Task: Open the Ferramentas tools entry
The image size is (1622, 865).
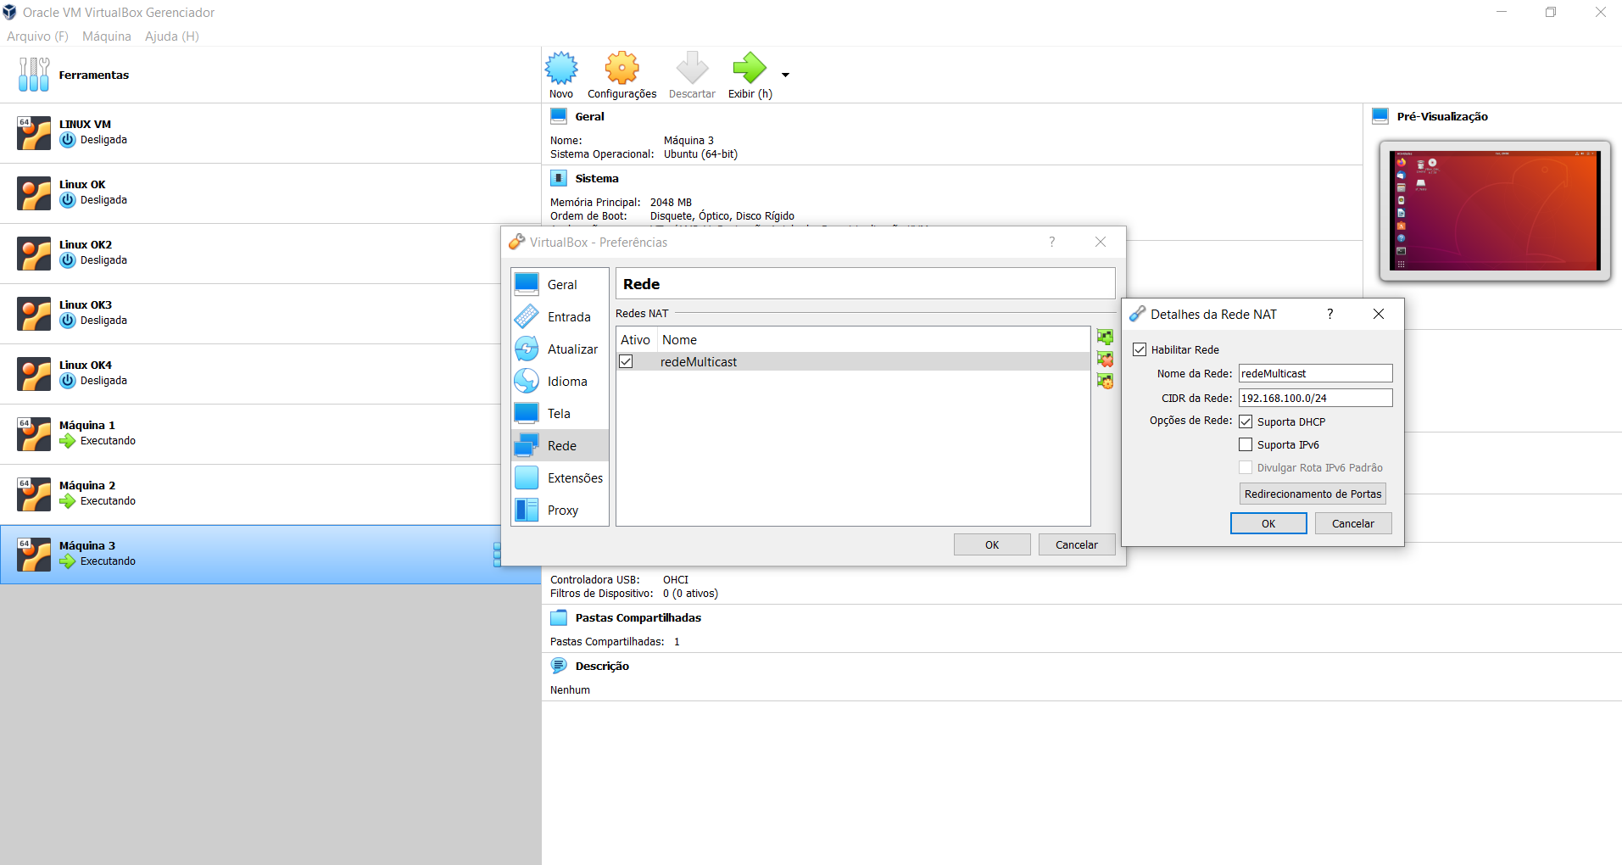Action: (x=270, y=75)
